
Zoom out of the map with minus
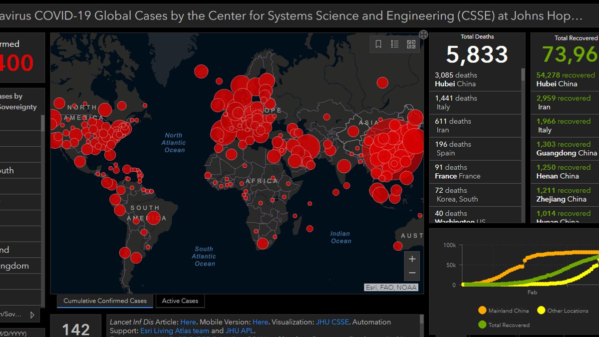click(x=412, y=273)
